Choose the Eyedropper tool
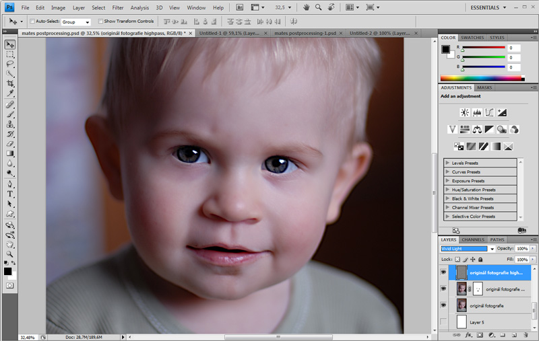 [x=10, y=93]
